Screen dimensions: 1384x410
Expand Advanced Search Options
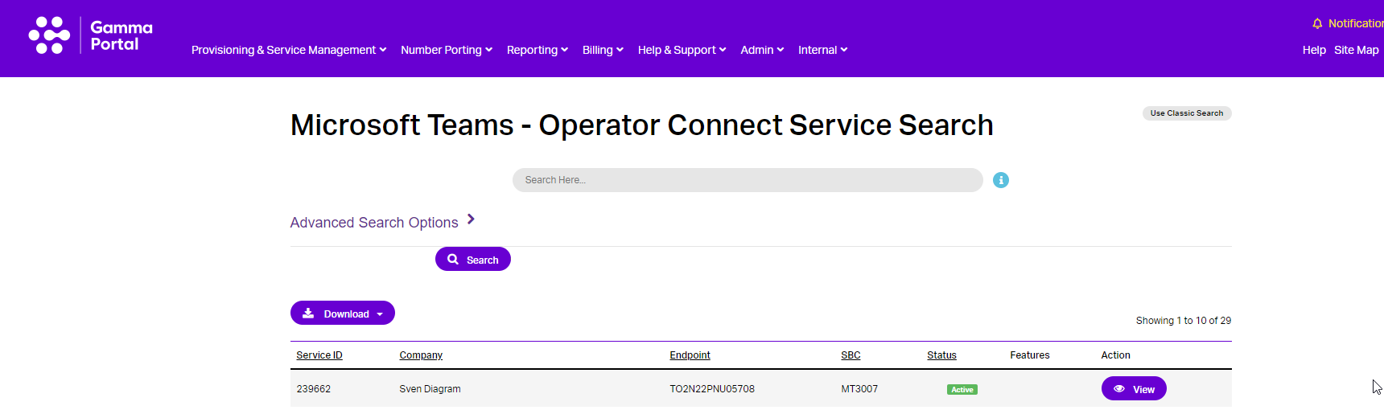pos(383,222)
